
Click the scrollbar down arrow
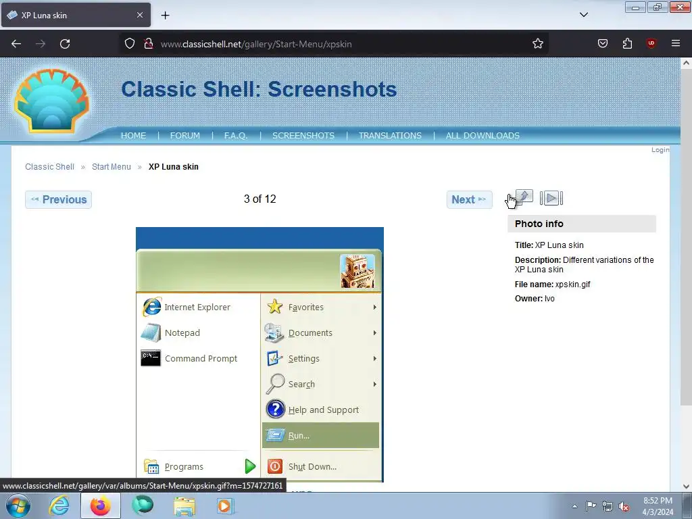point(686,487)
